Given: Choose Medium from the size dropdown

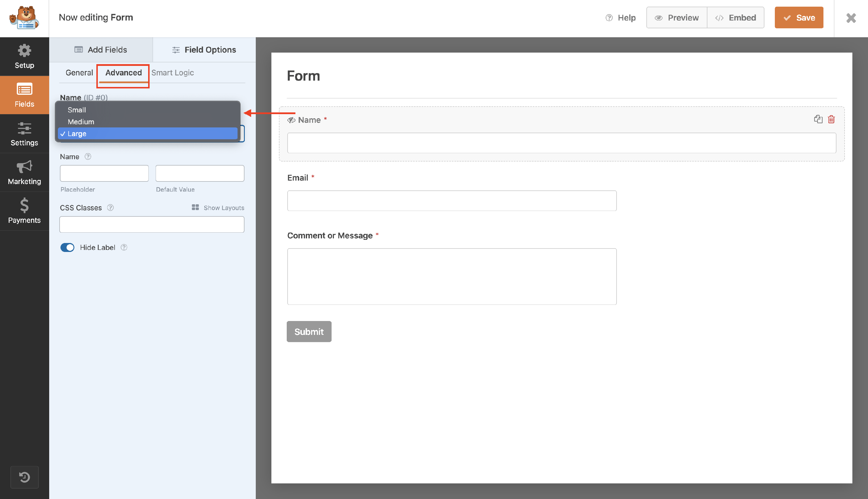Looking at the screenshot, I should pyautogui.click(x=81, y=122).
